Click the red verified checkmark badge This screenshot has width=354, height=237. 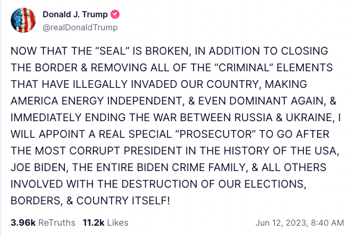coord(115,14)
